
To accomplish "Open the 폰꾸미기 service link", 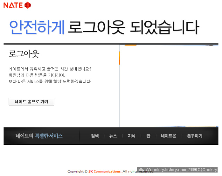I will (x=195, y=136).
